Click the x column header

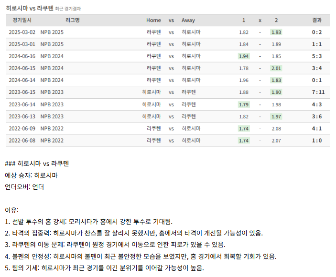260,21
